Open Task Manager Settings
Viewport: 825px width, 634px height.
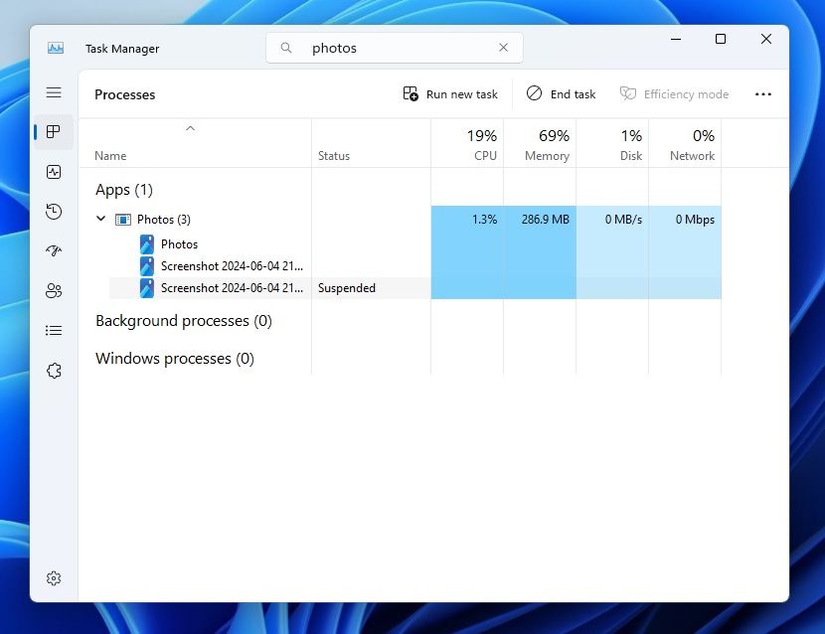point(53,577)
